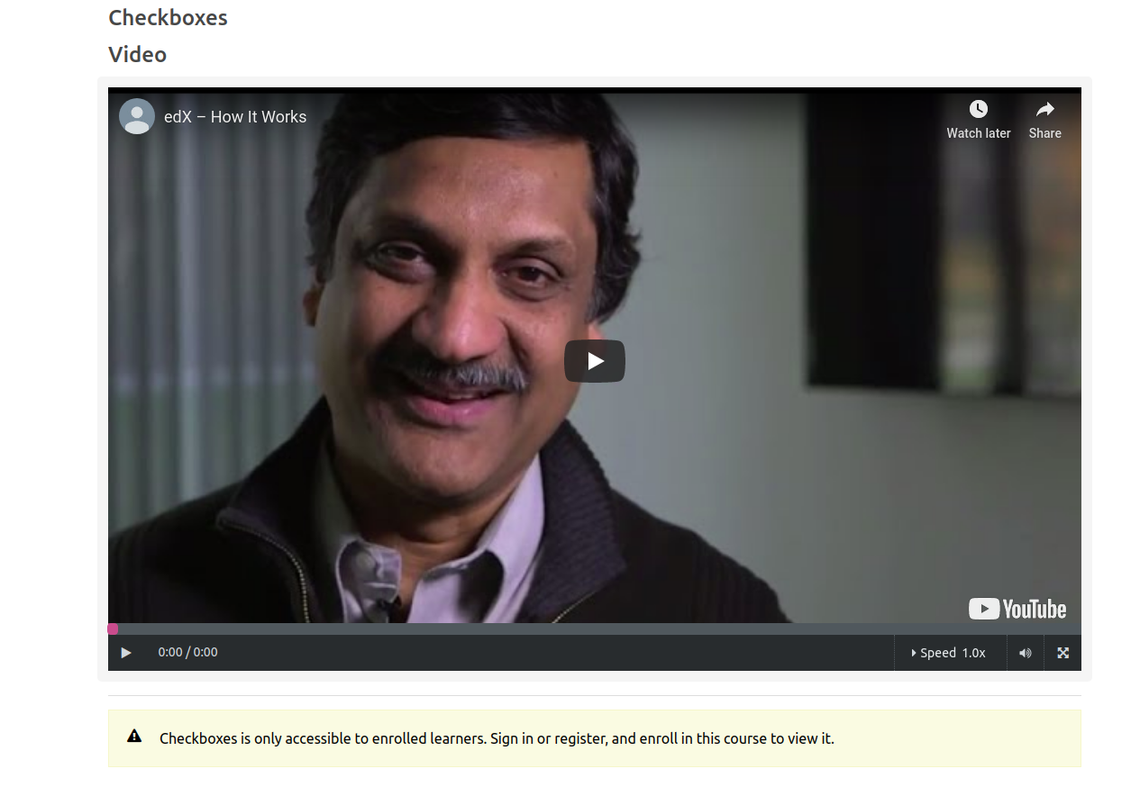
Task: Click the YouTube logo on the video
Action: pos(1017,609)
